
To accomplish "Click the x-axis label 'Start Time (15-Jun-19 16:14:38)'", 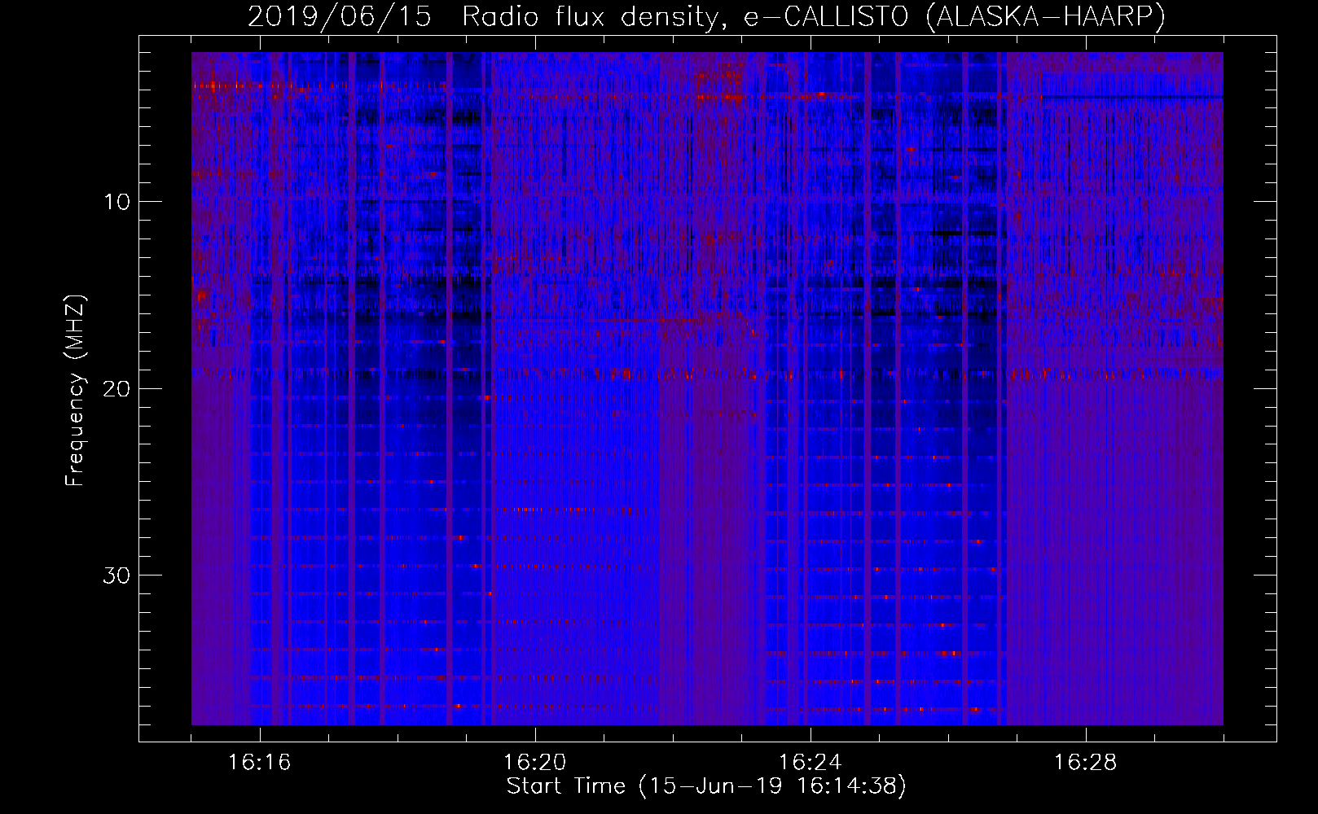I will tap(706, 786).
